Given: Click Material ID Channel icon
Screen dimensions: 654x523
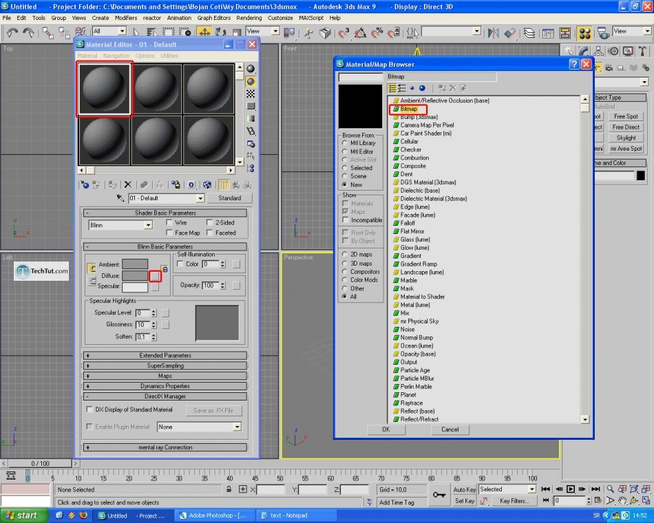Looking at the screenshot, I should click(x=191, y=184).
